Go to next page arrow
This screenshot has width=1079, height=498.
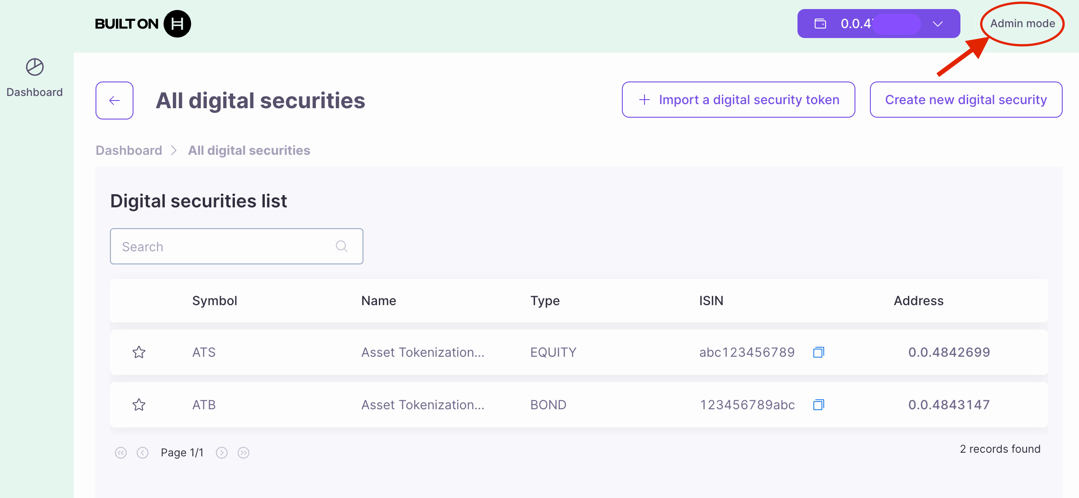tap(222, 453)
